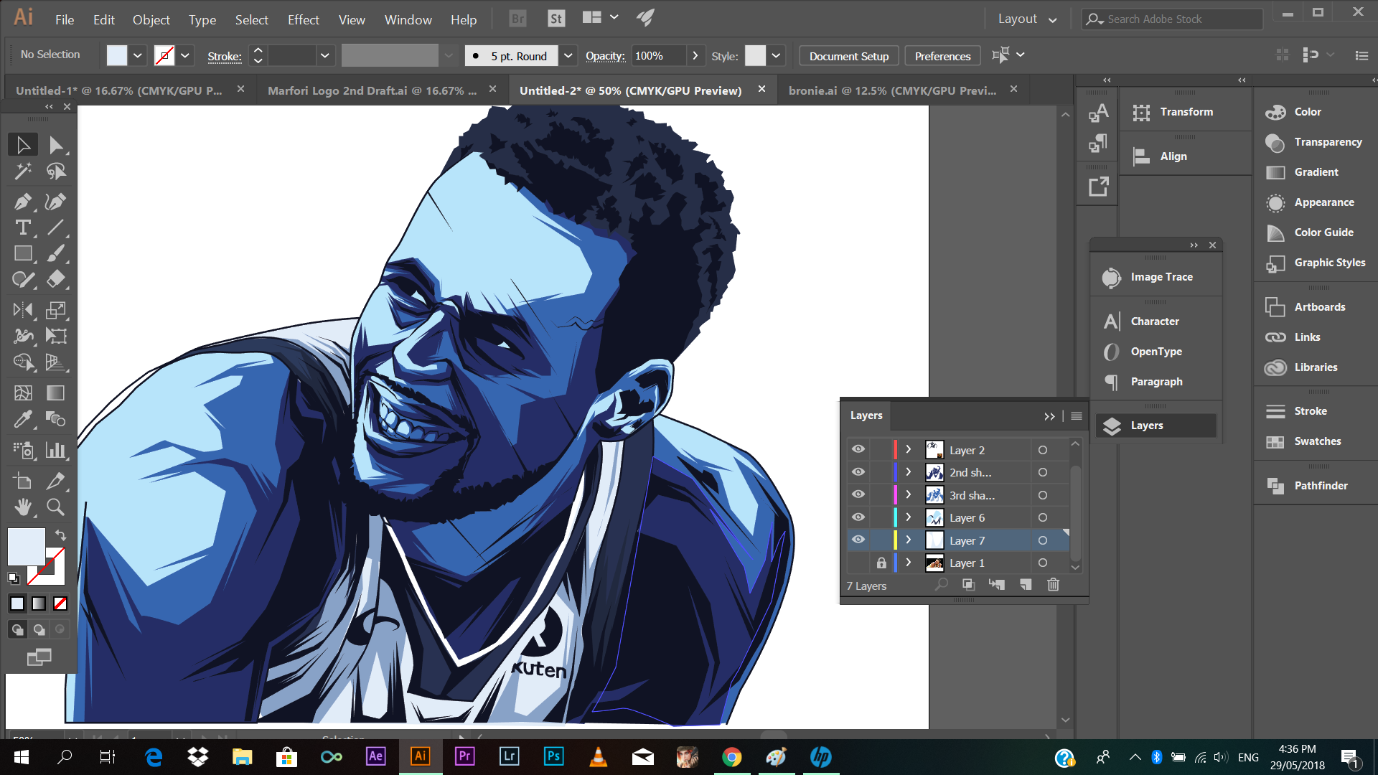
Task: Select the Selection tool arrow
Action: pyautogui.click(x=23, y=145)
